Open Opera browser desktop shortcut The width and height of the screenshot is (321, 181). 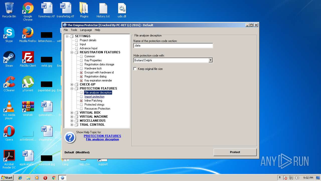tap(9, 133)
